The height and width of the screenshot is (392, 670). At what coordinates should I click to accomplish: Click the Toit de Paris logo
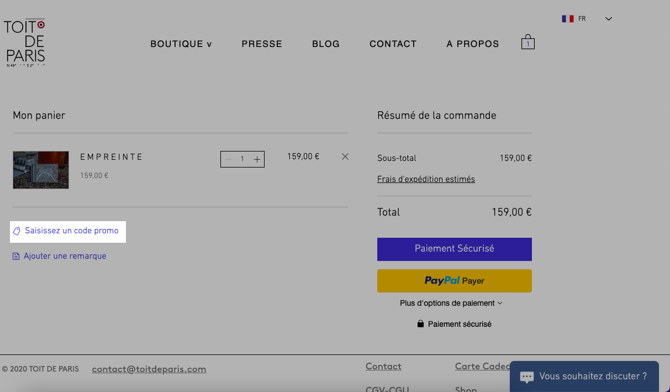tap(24, 43)
